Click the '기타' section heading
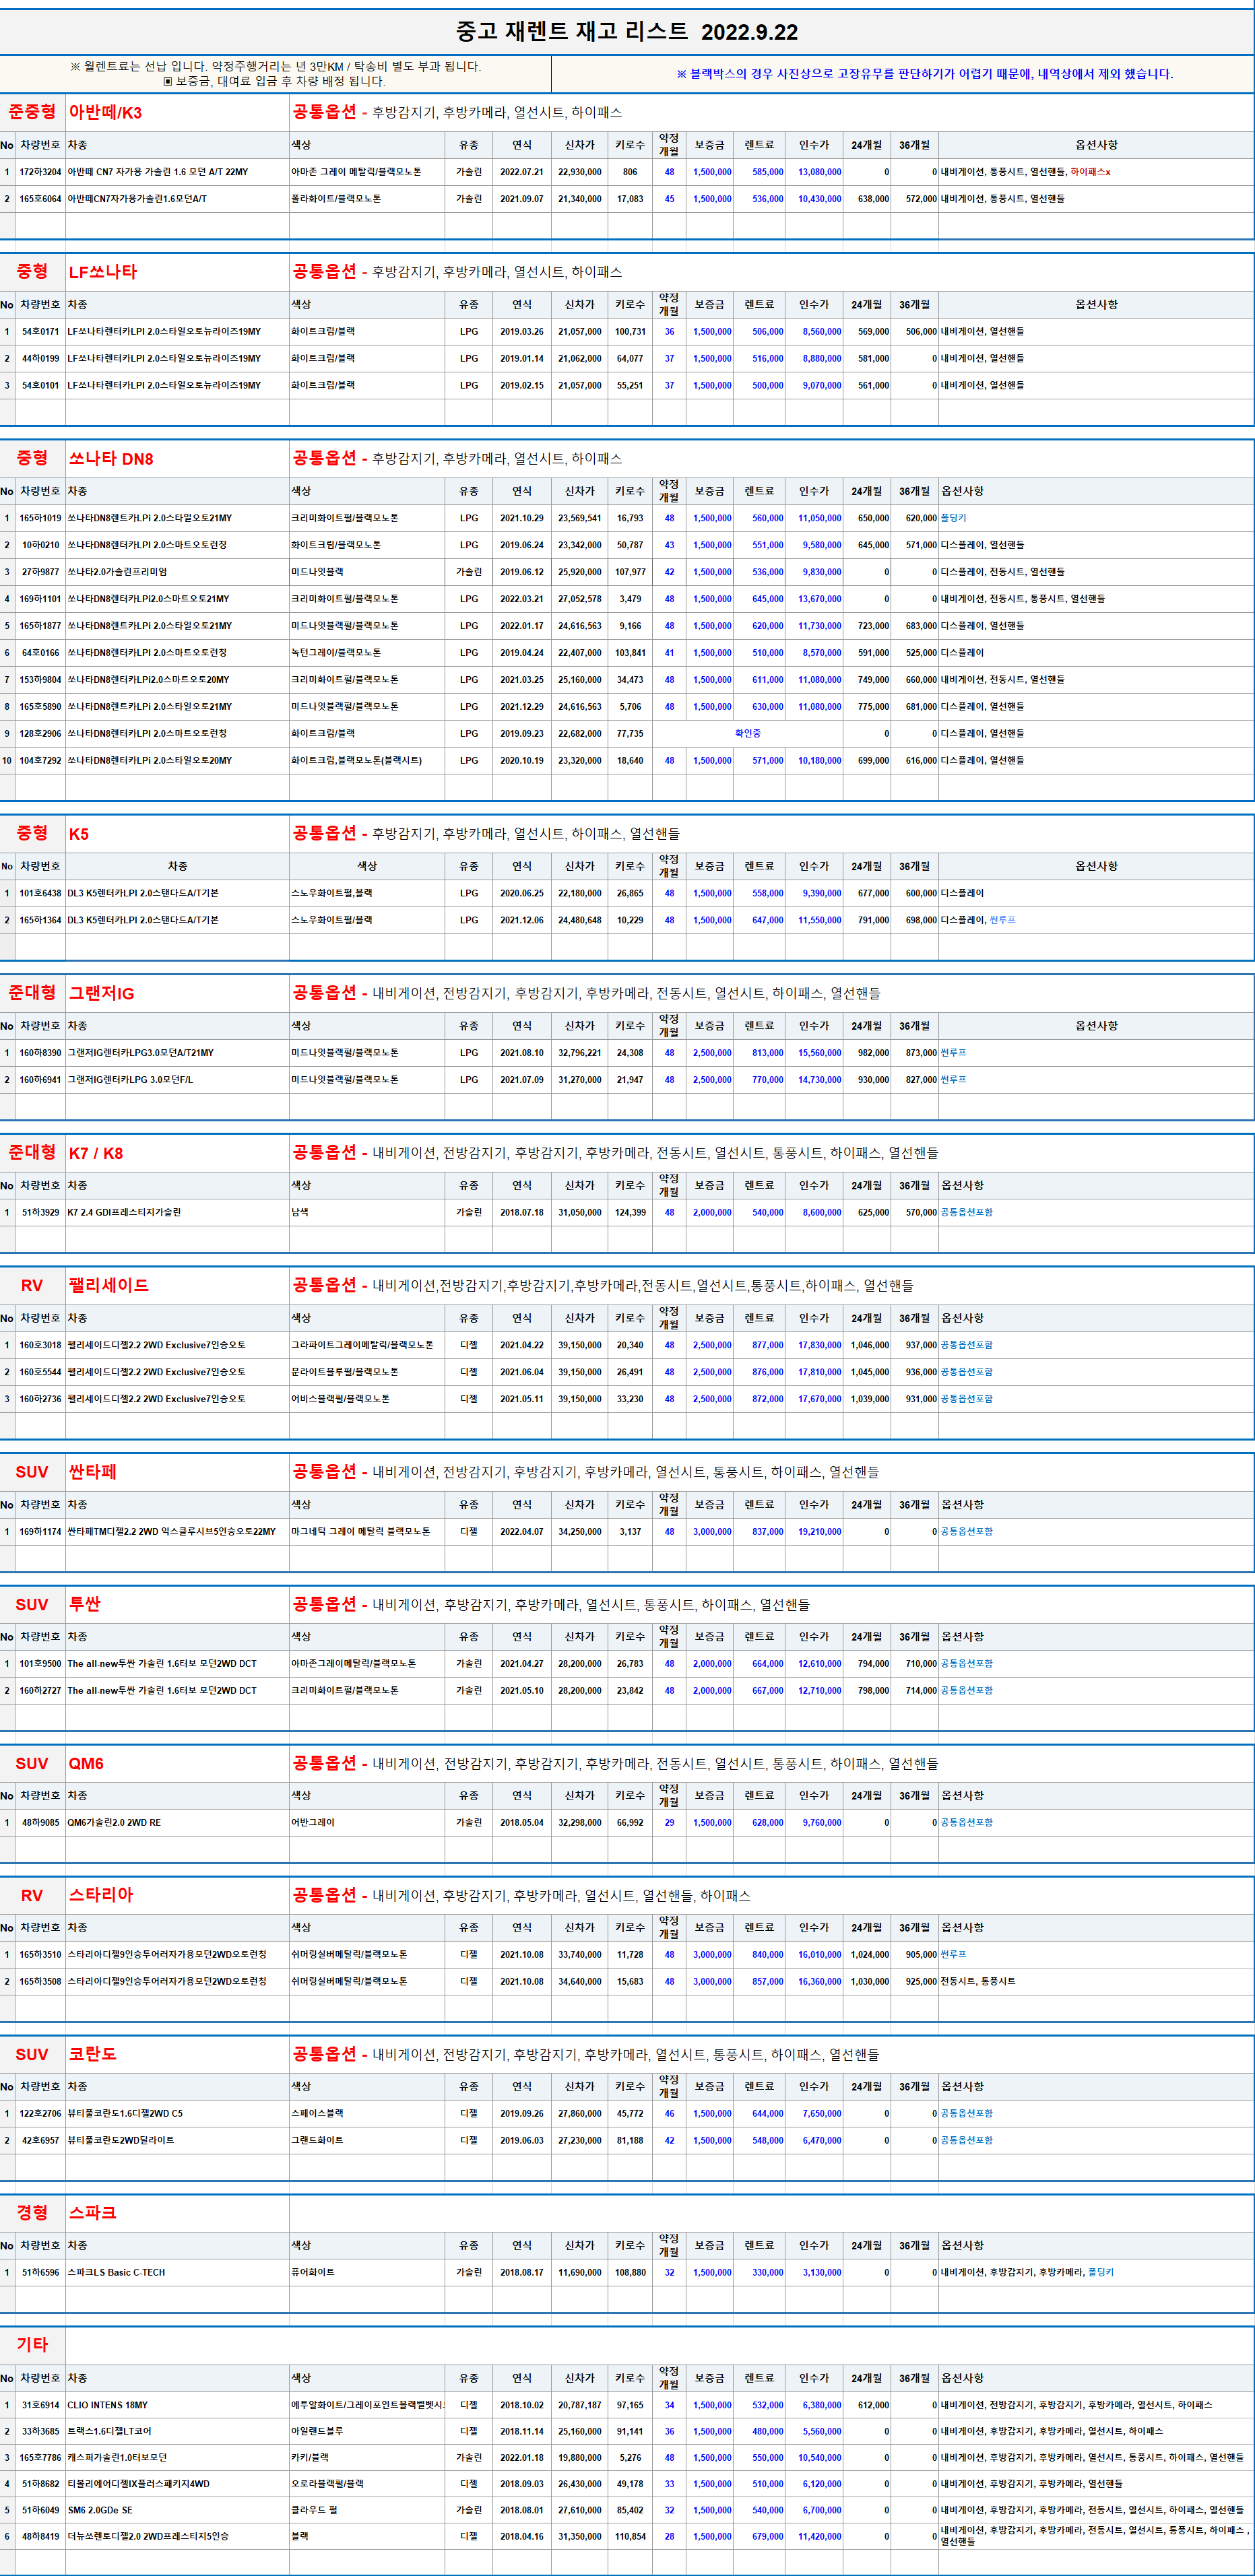 [x=32, y=2344]
